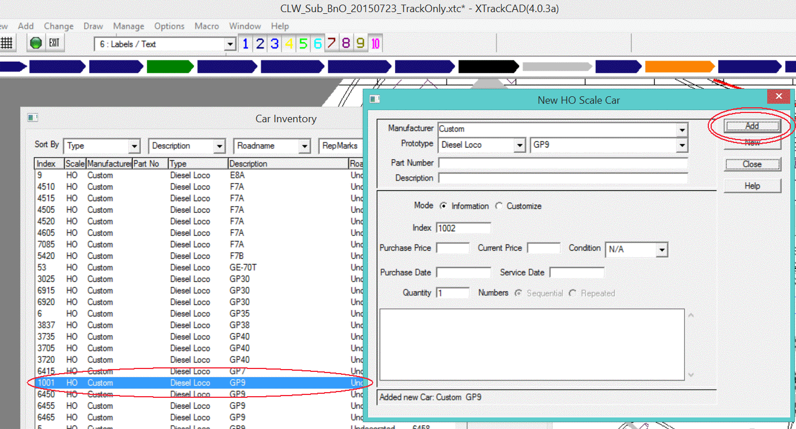Viewport: 796px width, 429px height.
Task: Click the green Train run/stop button
Action: click(36, 43)
